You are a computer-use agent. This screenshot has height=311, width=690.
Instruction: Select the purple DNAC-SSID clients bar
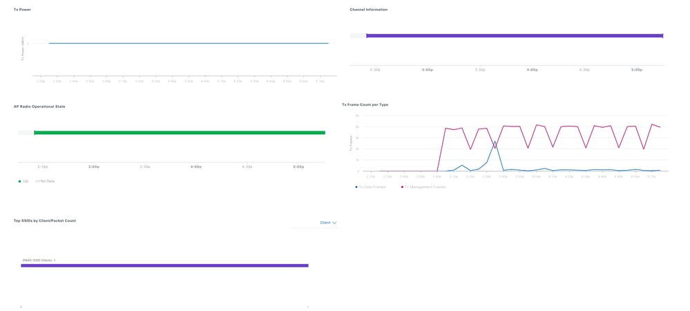pyautogui.click(x=164, y=265)
